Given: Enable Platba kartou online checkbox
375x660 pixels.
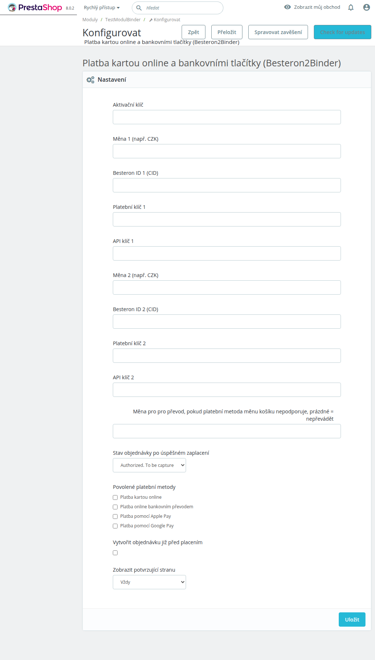Looking at the screenshot, I should coord(115,497).
